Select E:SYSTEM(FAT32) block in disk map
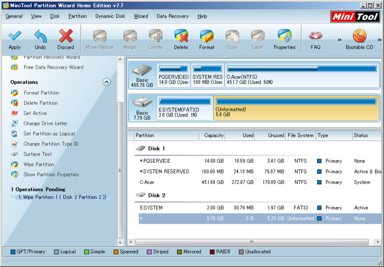This screenshot has width=384, height=267. (185, 108)
